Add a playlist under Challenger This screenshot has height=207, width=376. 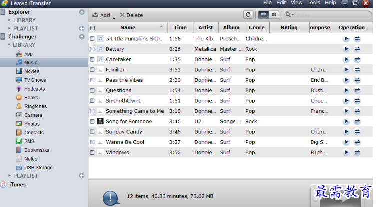click(82, 176)
